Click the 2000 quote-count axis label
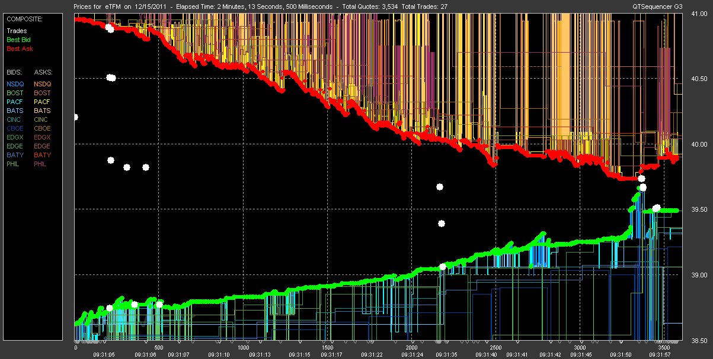This screenshot has width=713, height=359. click(x=412, y=348)
